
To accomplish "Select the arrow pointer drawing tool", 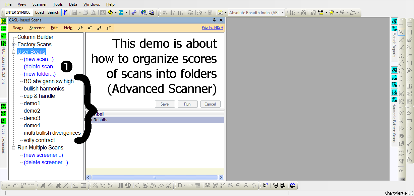I will tap(401, 32).
